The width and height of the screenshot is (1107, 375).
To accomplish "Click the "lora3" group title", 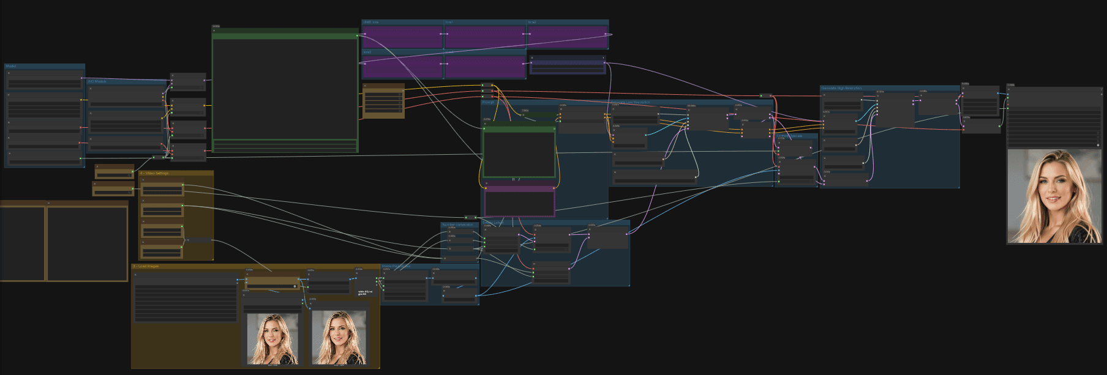I will pyautogui.click(x=367, y=52).
